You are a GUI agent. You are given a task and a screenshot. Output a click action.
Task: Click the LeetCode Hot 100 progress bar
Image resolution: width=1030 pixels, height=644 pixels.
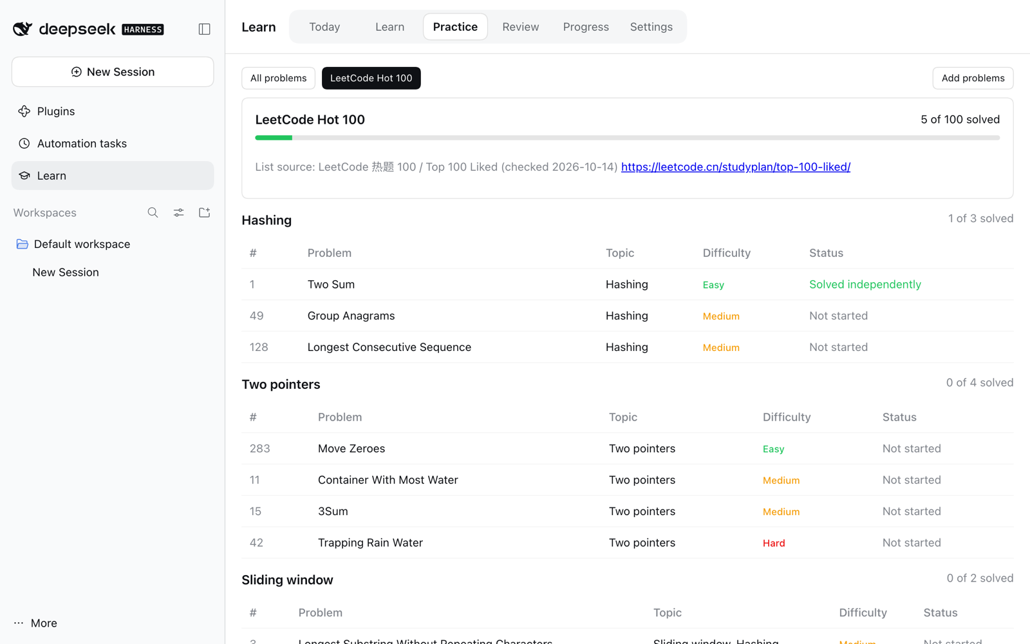[628, 138]
